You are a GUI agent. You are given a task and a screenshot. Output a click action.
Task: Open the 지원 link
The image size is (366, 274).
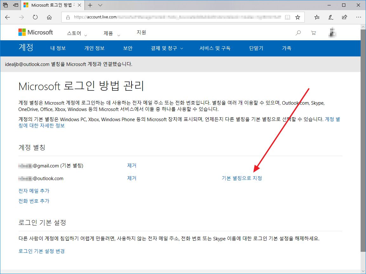[141, 32]
